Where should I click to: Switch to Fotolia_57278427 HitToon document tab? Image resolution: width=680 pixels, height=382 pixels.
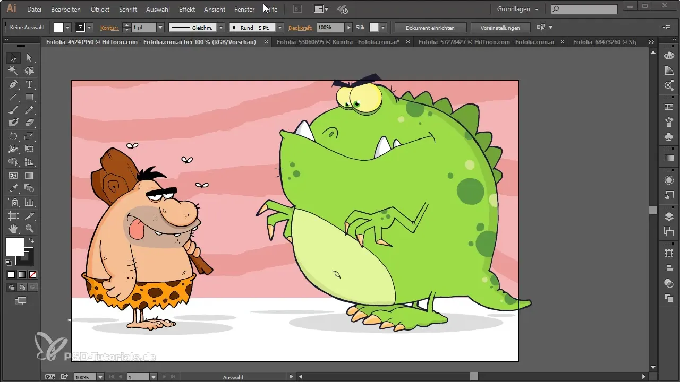point(486,41)
